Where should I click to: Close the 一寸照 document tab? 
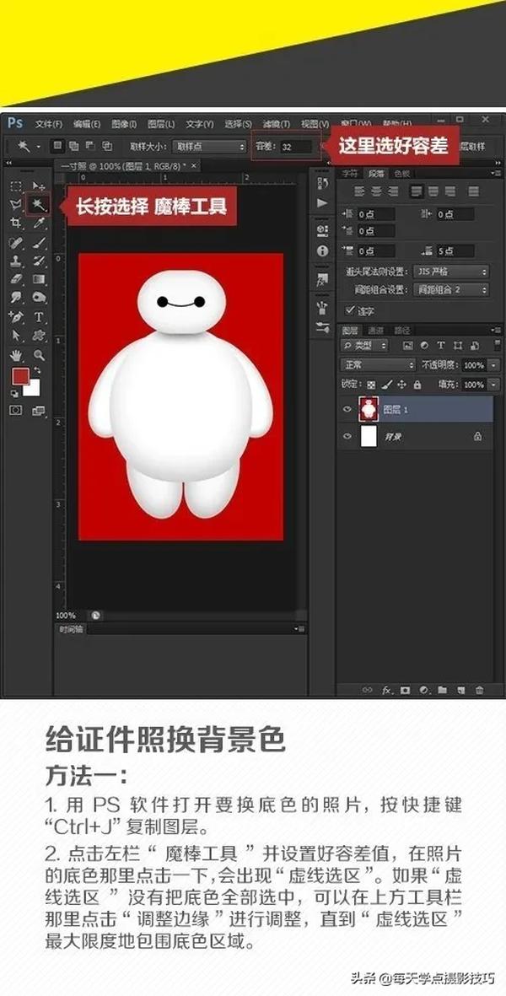[194, 165]
